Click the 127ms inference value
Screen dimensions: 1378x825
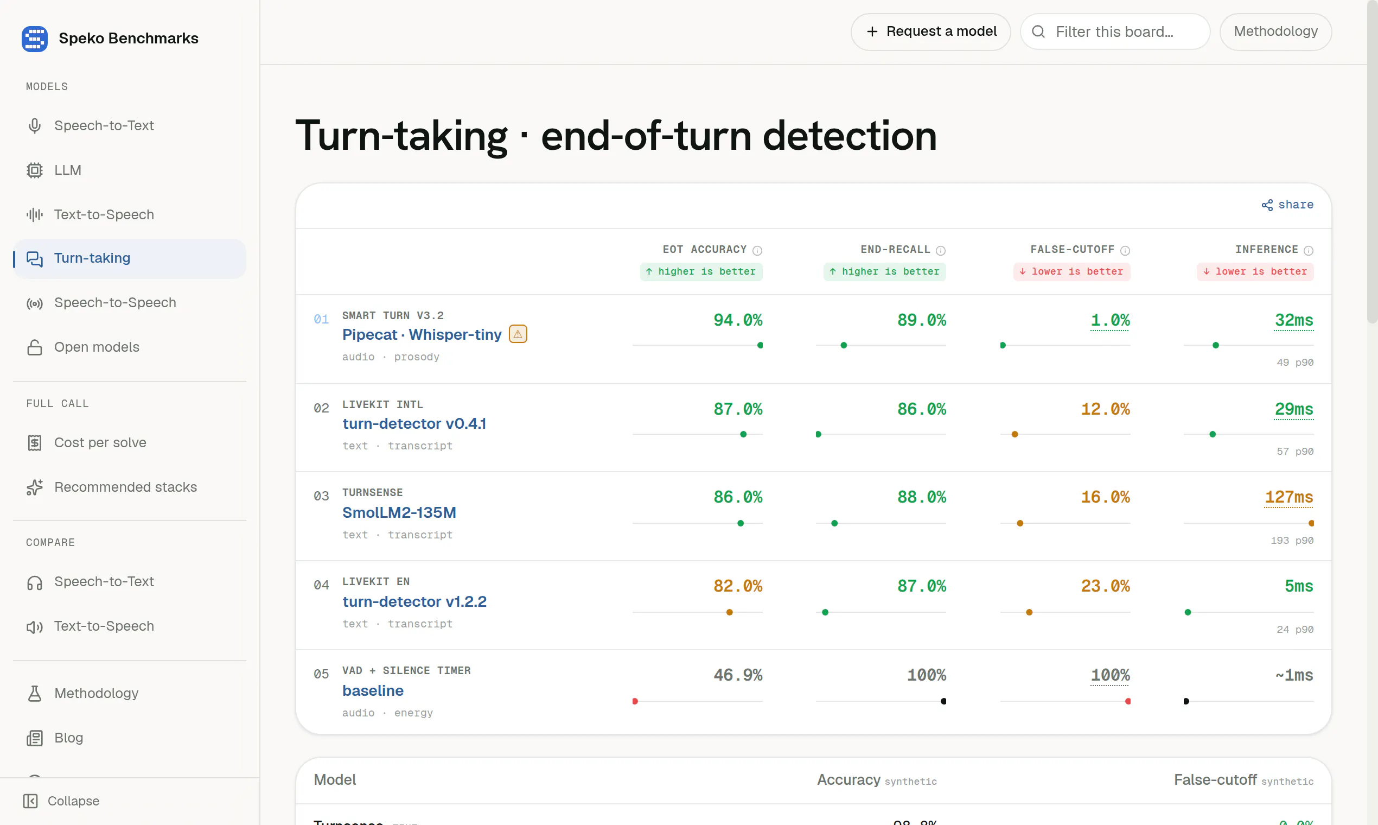tap(1289, 497)
